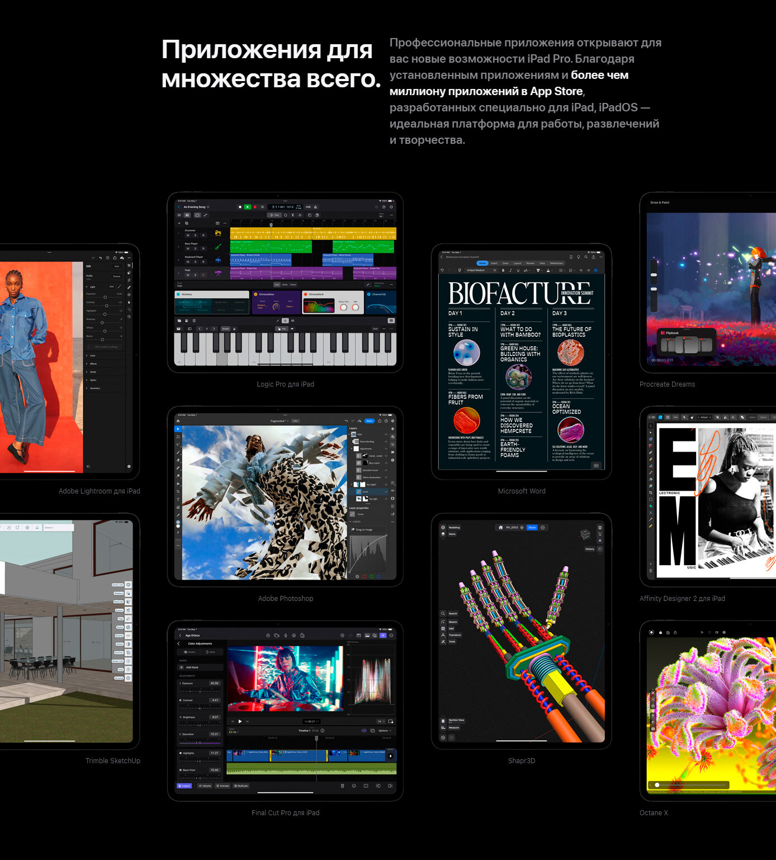
Task: Click the home icon in Shapr3D
Action: [500, 528]
